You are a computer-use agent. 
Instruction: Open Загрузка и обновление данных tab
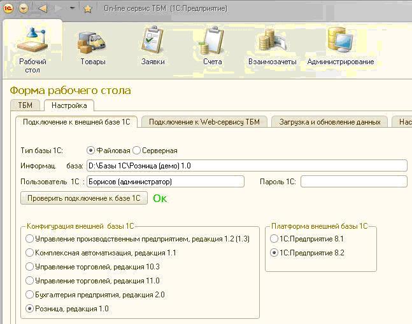coord(329,122)
